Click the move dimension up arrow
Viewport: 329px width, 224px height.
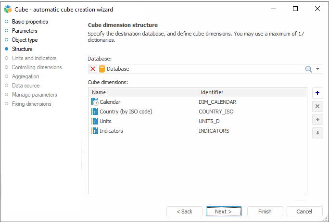(317, 120)
